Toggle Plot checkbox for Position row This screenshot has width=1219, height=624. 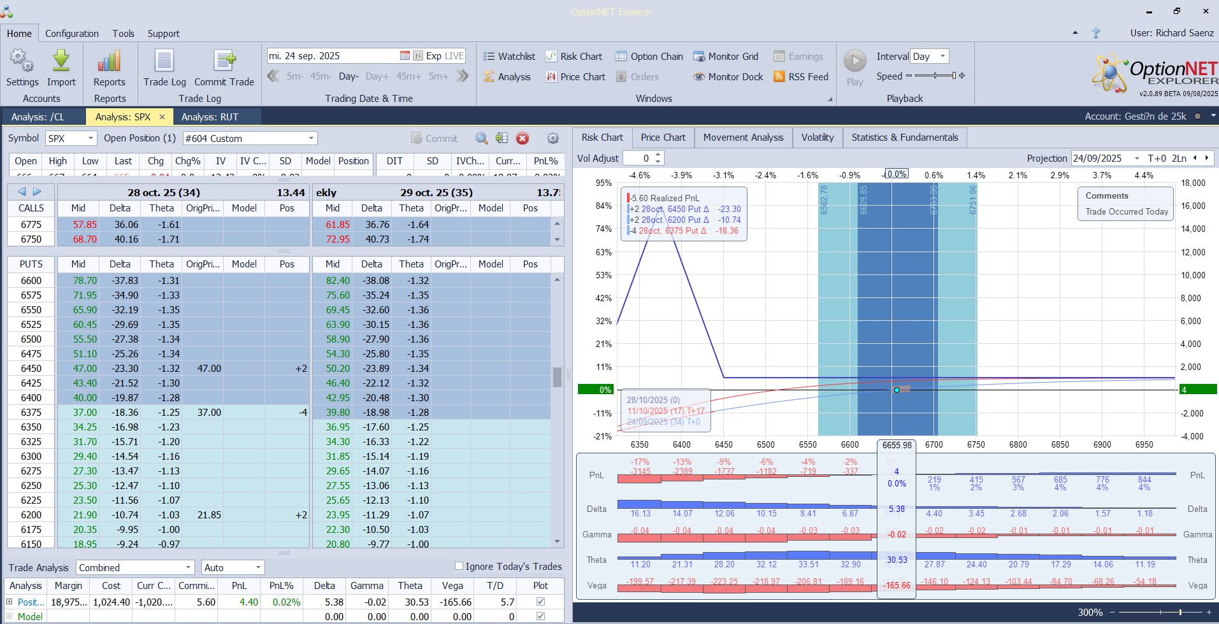click(540, 602)
